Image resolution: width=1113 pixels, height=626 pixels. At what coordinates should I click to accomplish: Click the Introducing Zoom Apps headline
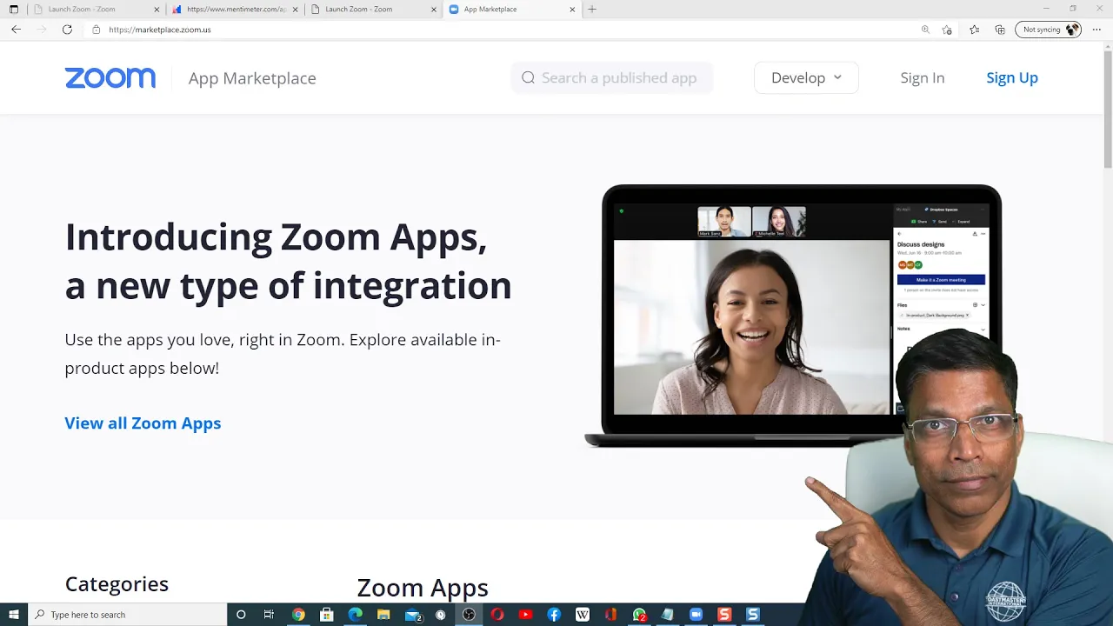[288, 261]
